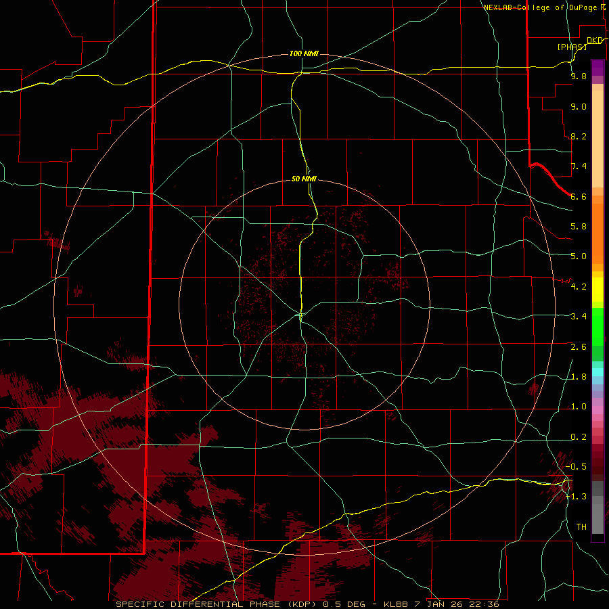Click the 100 NMI range ring label
The width and height of the screenshot is (609, 609).
tap(304, 53)
